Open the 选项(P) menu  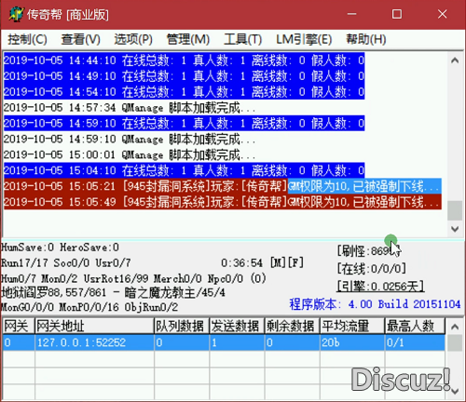[133, 39]
